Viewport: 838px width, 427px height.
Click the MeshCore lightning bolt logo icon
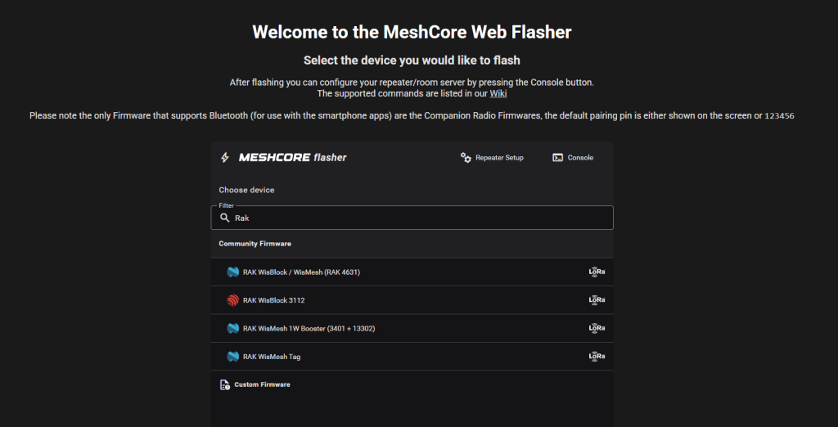[x=224, y=157]
